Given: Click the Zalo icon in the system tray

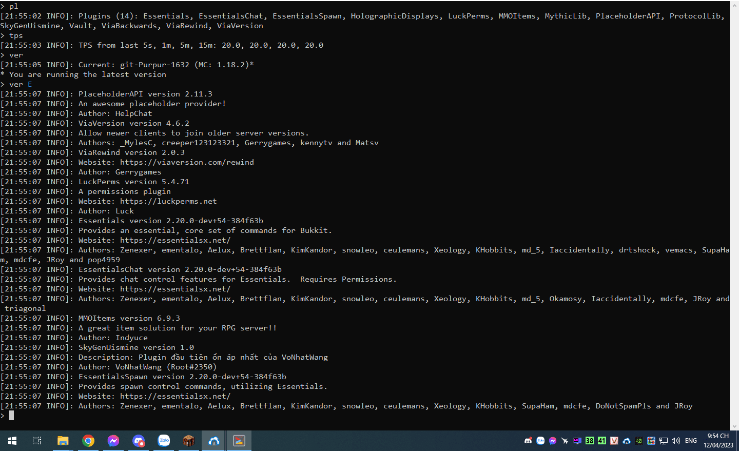Looking at the screenshot, I should click(x=540, y=441).
